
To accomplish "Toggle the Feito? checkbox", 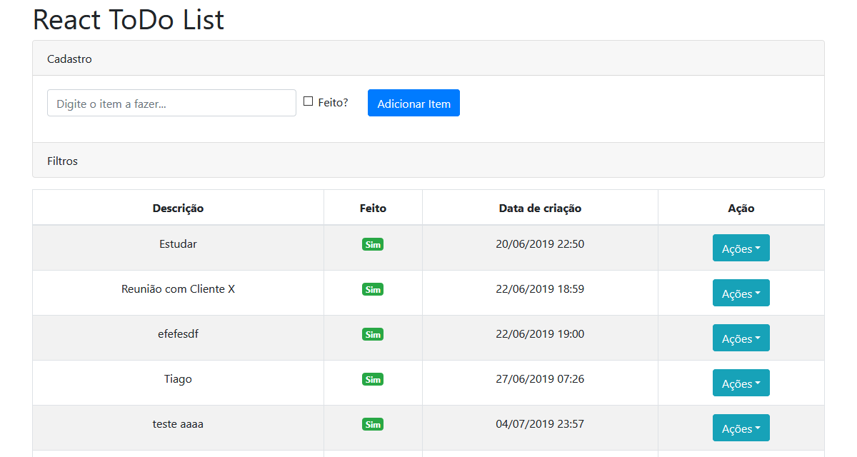I will point(309,101).
